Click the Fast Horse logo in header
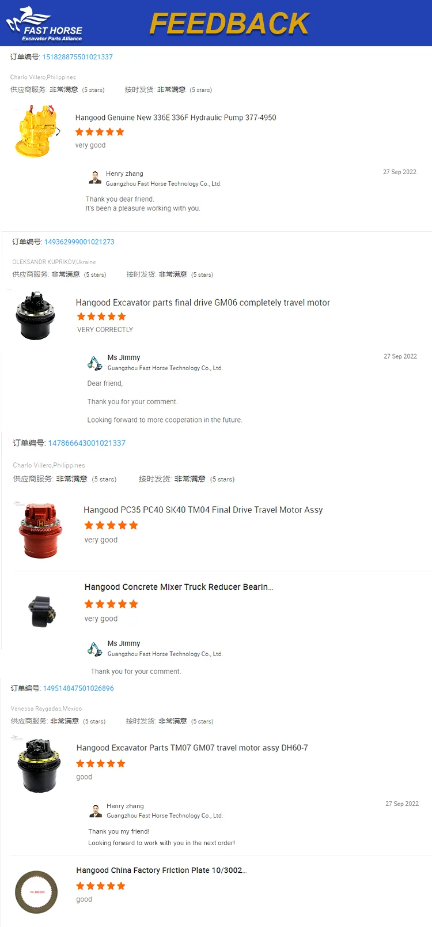Screen dimensions: 432x927 click(44, 24)
